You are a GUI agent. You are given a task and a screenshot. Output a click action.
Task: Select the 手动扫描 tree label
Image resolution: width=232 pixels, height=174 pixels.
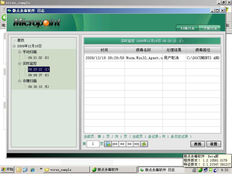[x=30, y=52]
